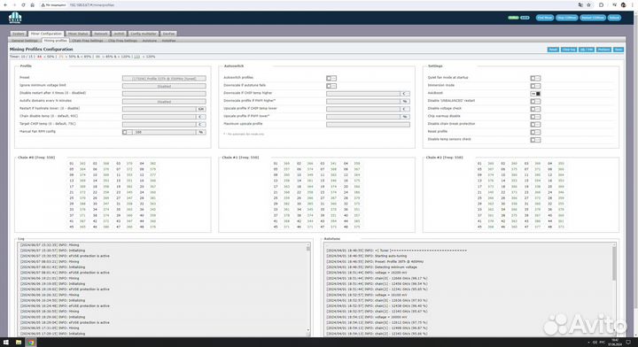The image size is (638, 347).
Task: Click the browser address bar URL
Action: point(91,5)
